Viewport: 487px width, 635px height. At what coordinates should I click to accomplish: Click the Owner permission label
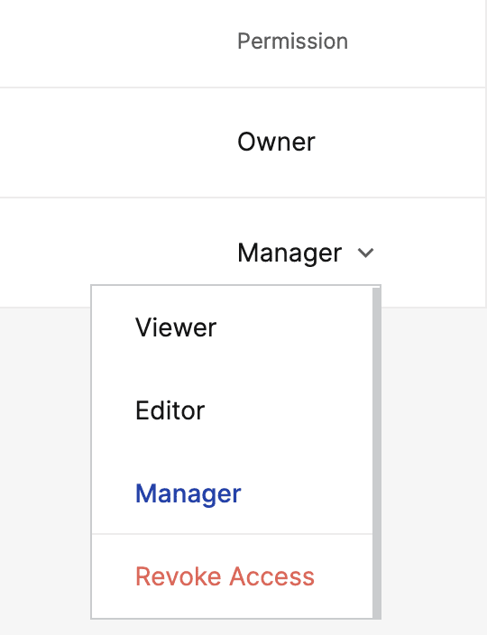[x=276, y=143]
